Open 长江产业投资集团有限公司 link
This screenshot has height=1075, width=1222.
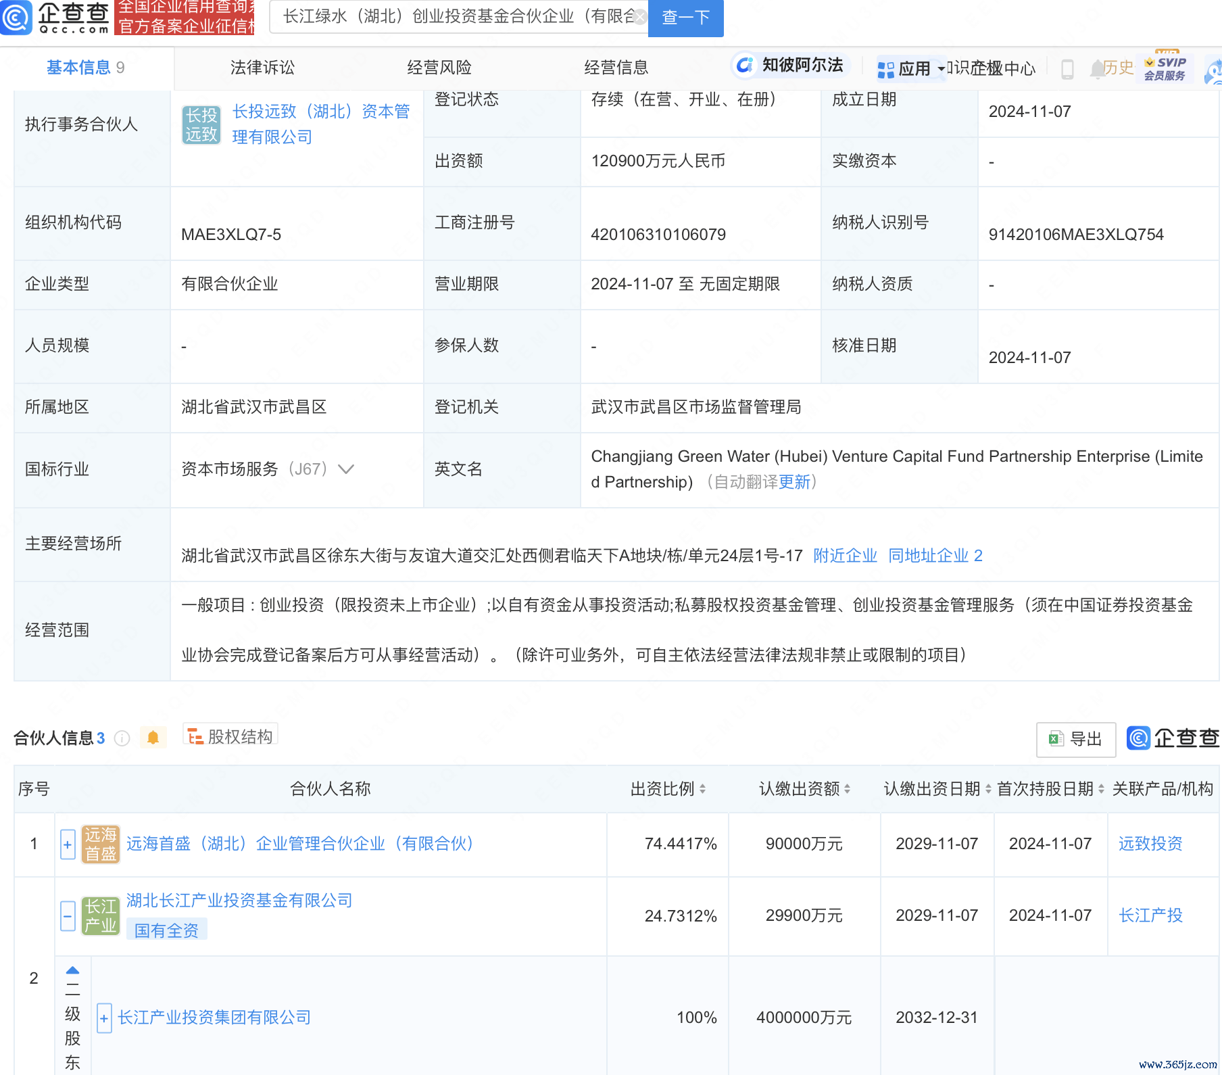point(214,1018)
